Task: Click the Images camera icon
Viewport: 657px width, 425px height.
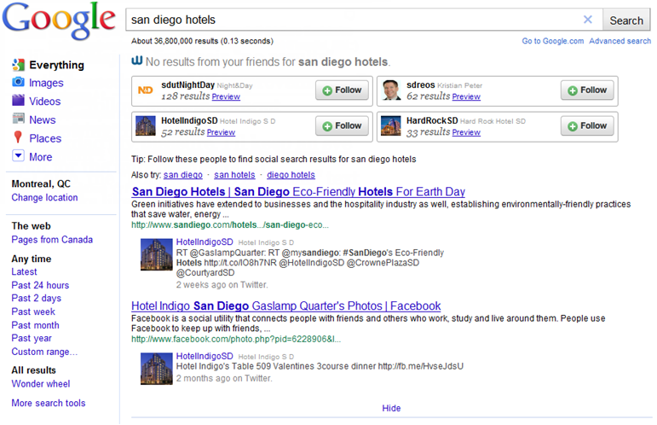Action: tap(18, 82)
